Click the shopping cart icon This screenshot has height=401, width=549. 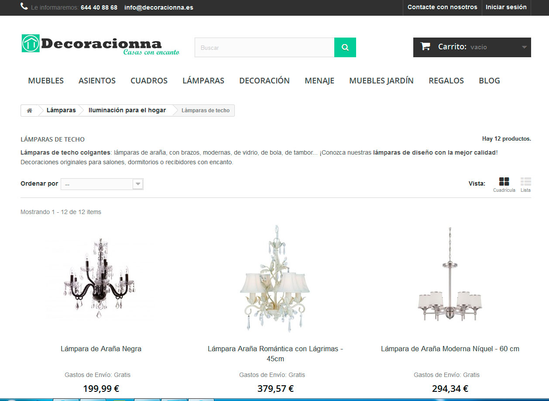[x=425, y=46]
